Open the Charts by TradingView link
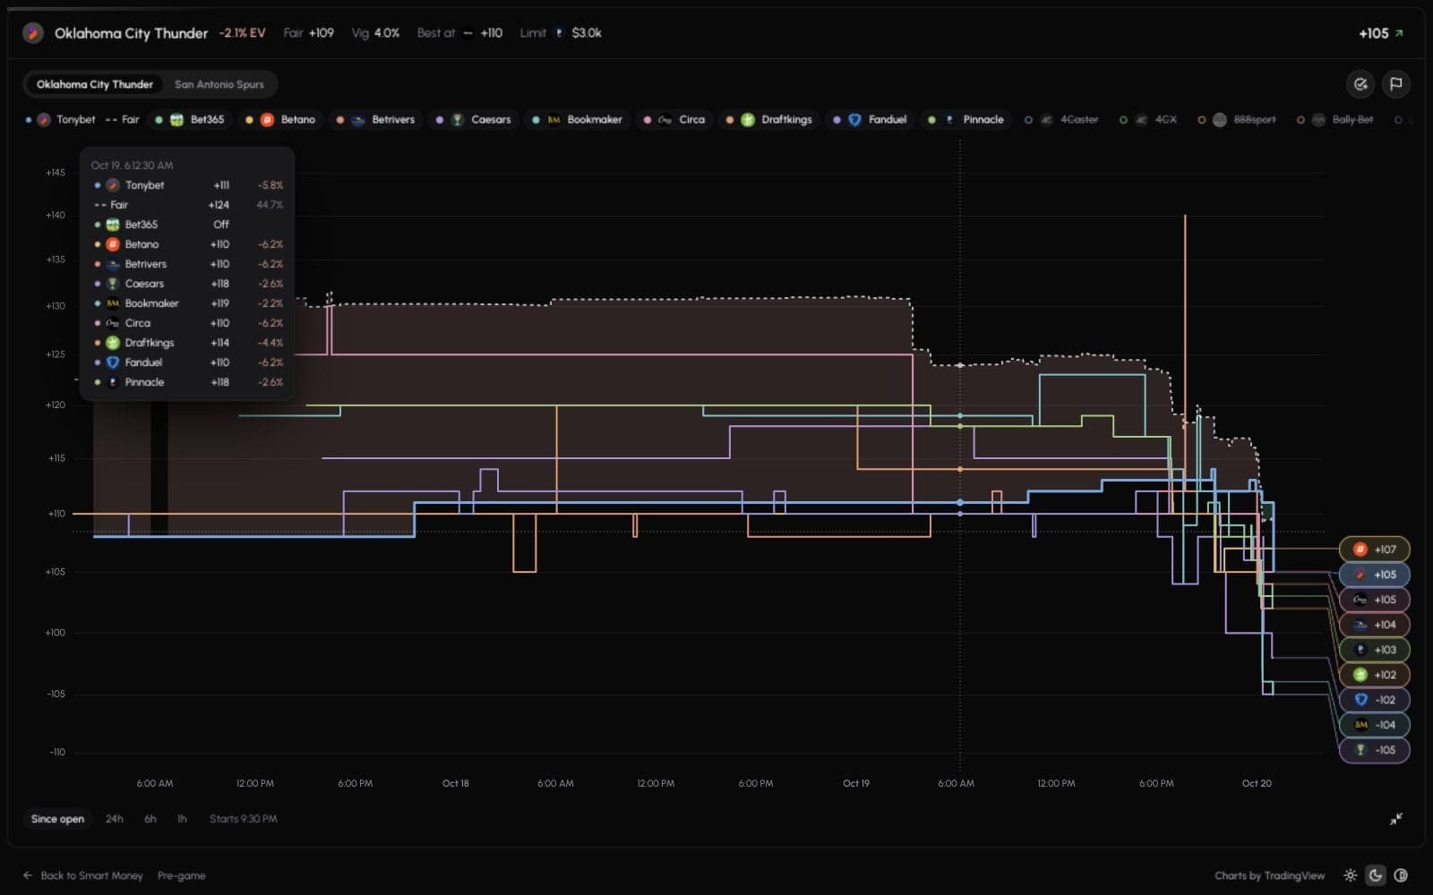The height and width of the screenshot is (895, 1433). pyautogui.click(x=1269, y=875)
